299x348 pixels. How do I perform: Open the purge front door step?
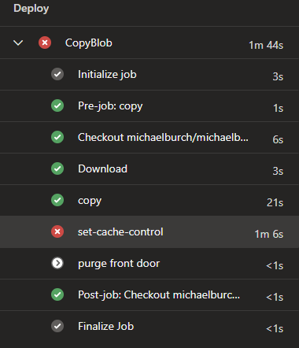pos(149,264)
